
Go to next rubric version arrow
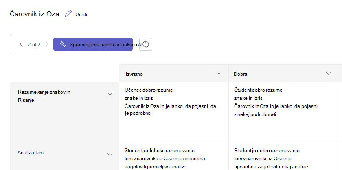point(47,44)
